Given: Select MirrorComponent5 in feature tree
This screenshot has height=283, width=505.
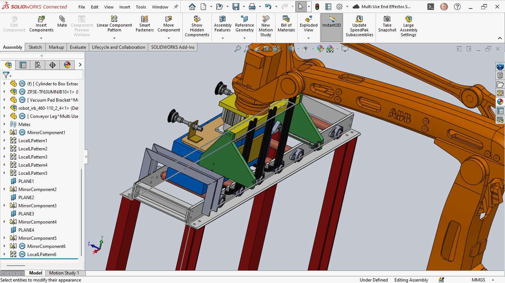Looking at the screenshot, I should tap(37, 238).
